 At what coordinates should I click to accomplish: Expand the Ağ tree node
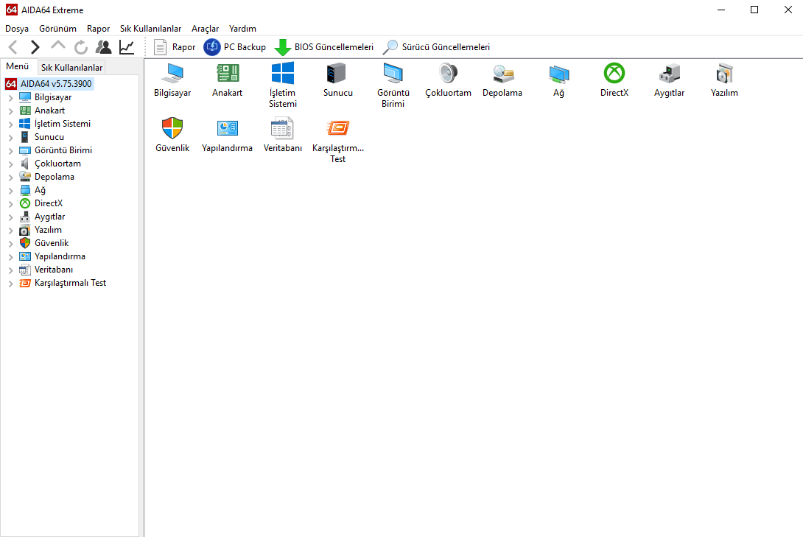coord(11,191)
